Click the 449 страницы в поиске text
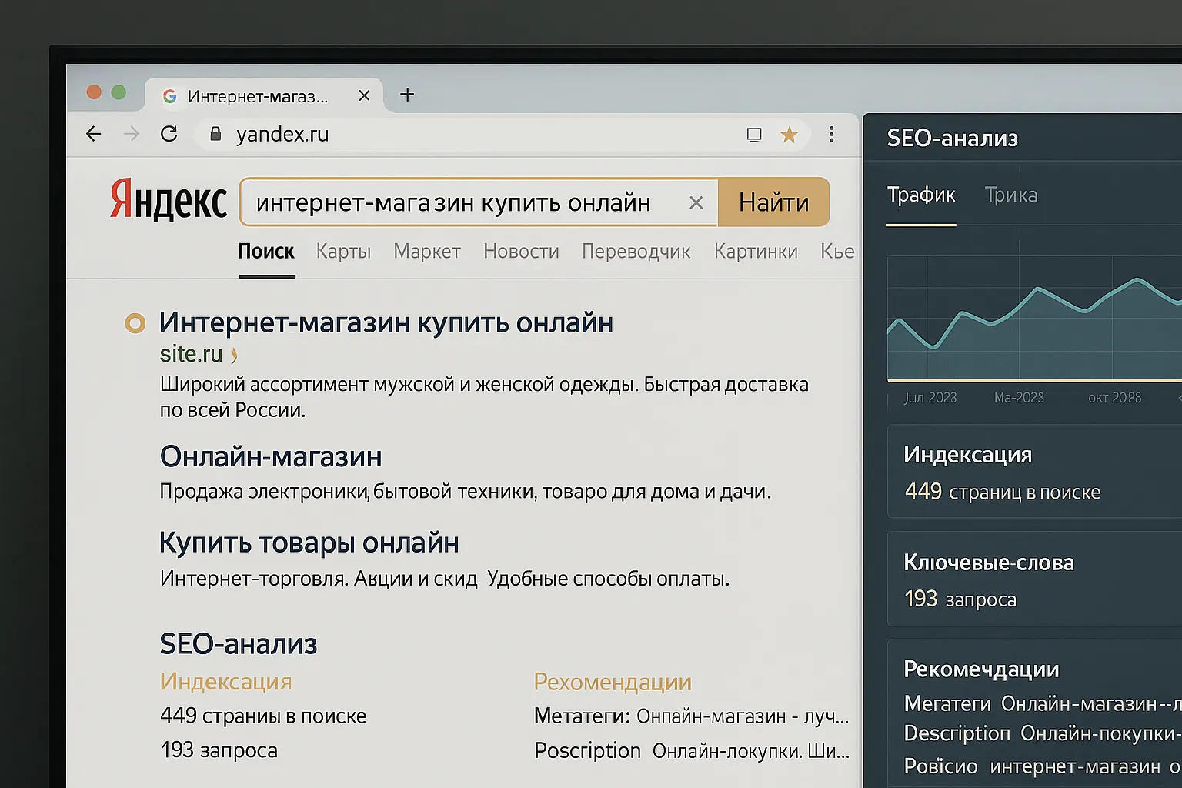Viewport: 1182px width, 788px height. 263,716
